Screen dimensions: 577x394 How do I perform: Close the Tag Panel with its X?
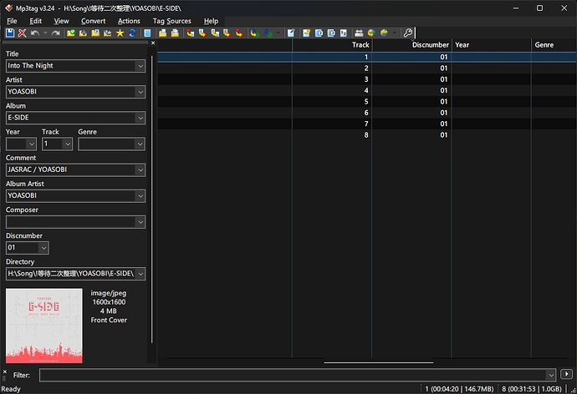coord(153,43)
